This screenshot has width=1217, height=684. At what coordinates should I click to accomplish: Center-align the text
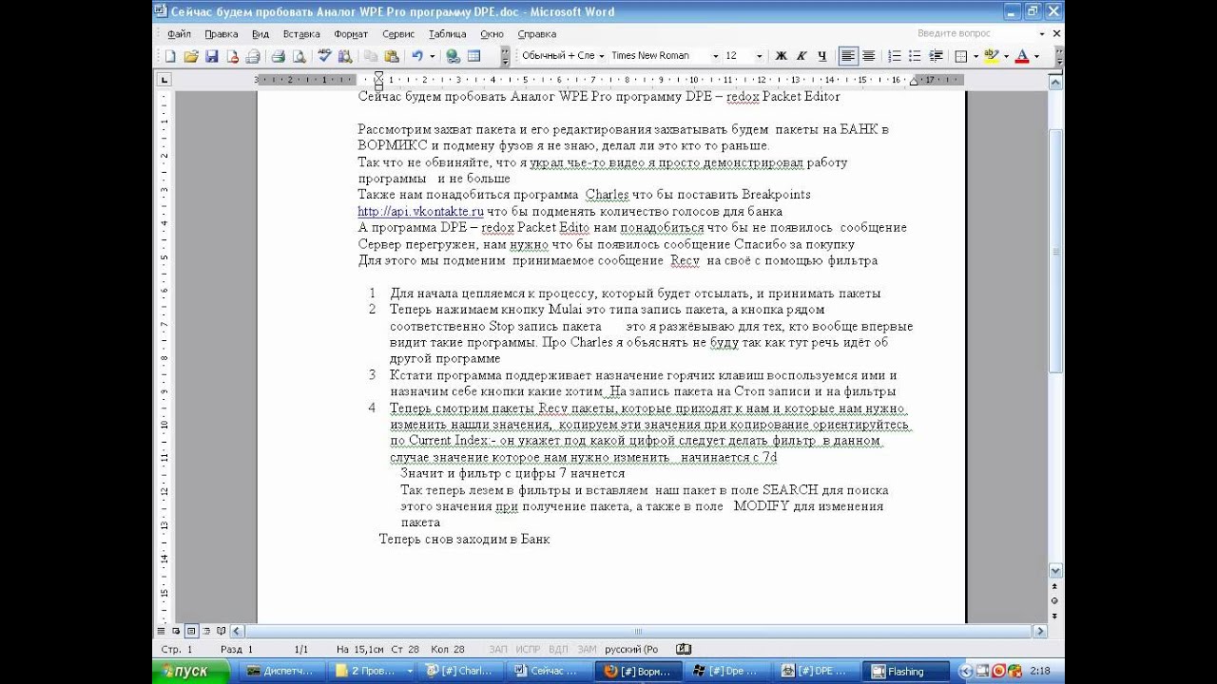click(x=868, y=56)
